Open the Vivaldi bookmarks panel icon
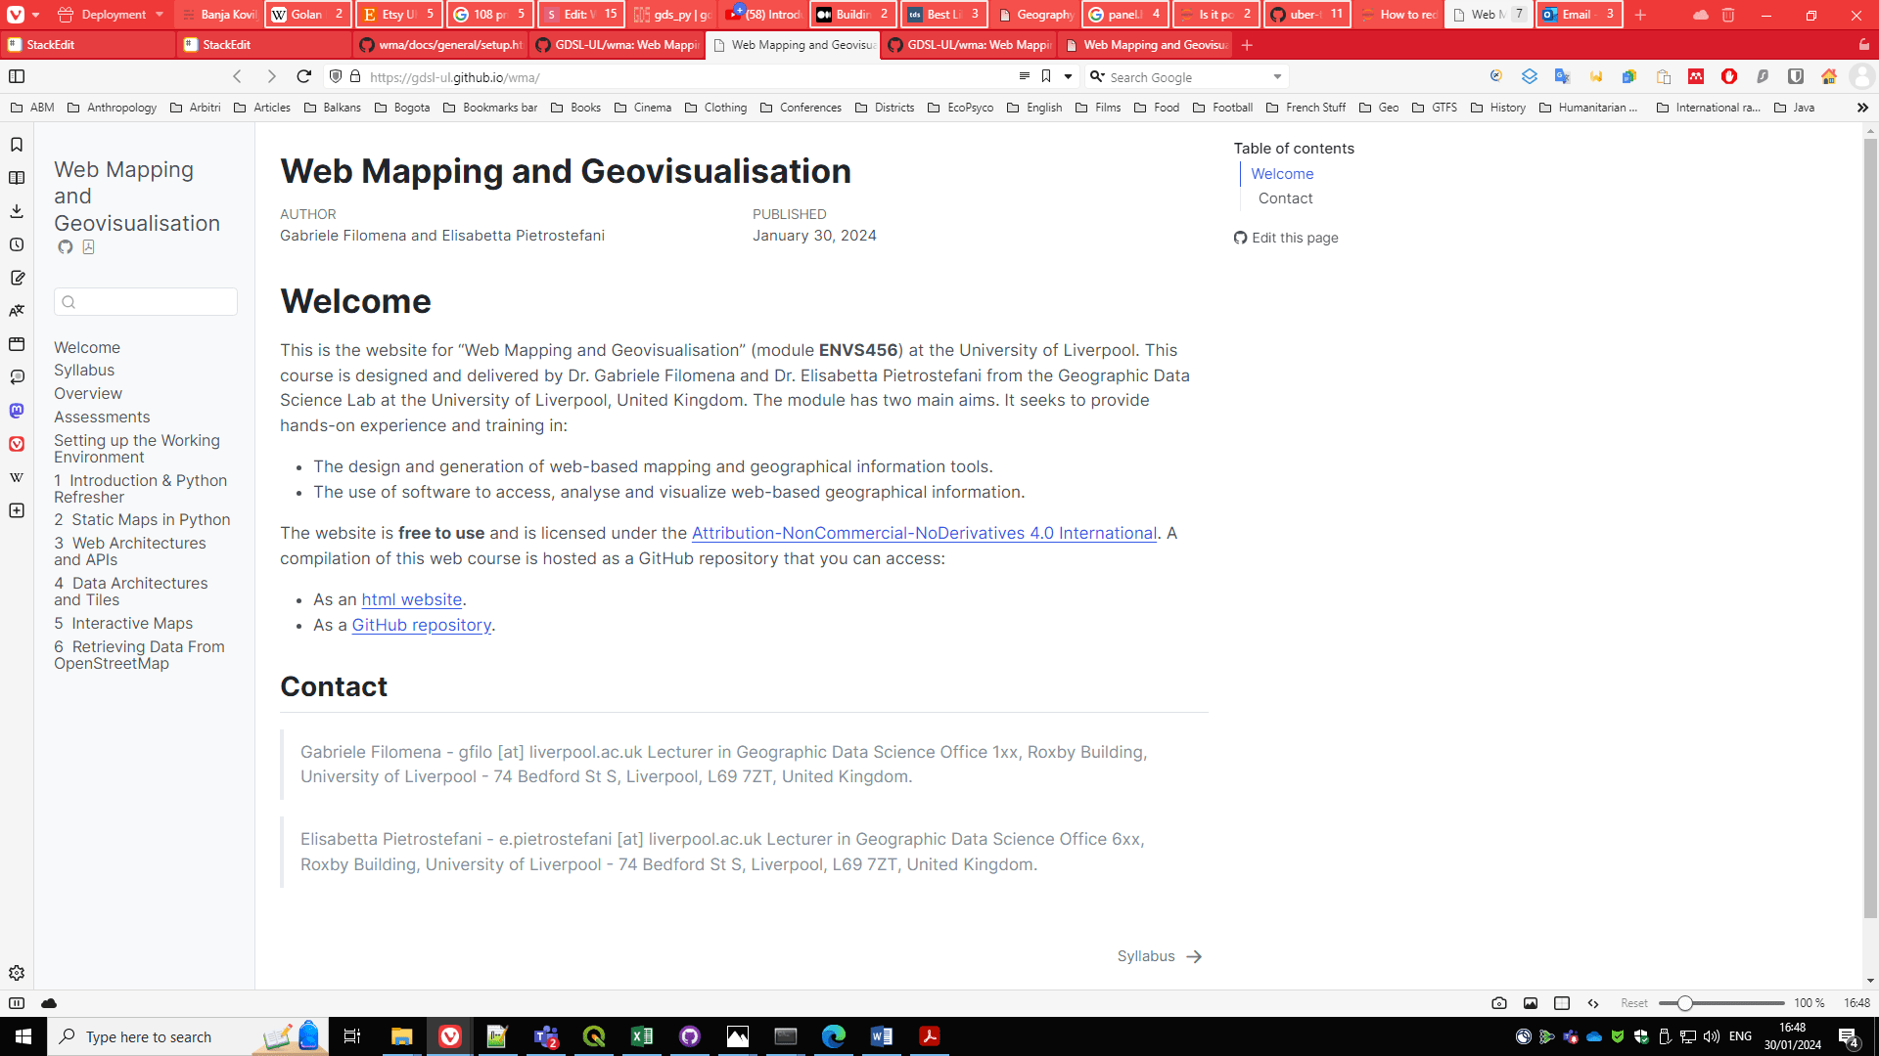1879x1056 pixels. tap(17, 145)
